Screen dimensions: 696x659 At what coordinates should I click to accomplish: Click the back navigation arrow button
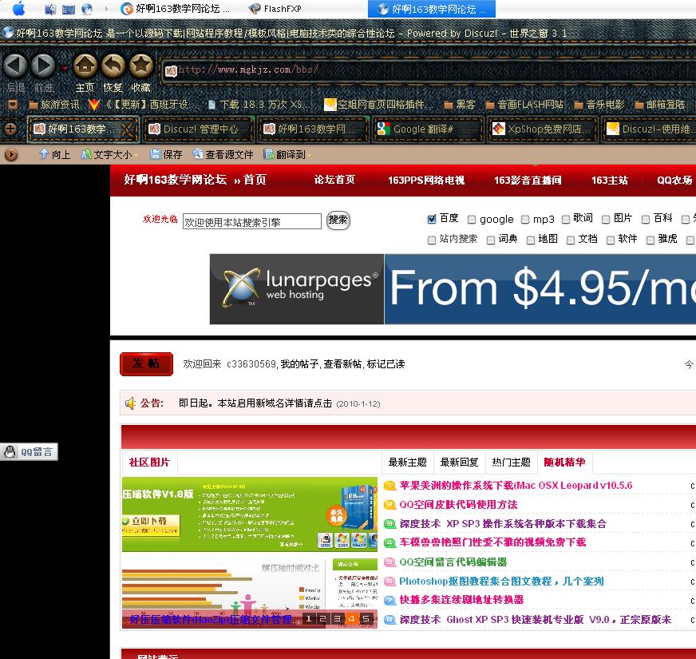15,66
